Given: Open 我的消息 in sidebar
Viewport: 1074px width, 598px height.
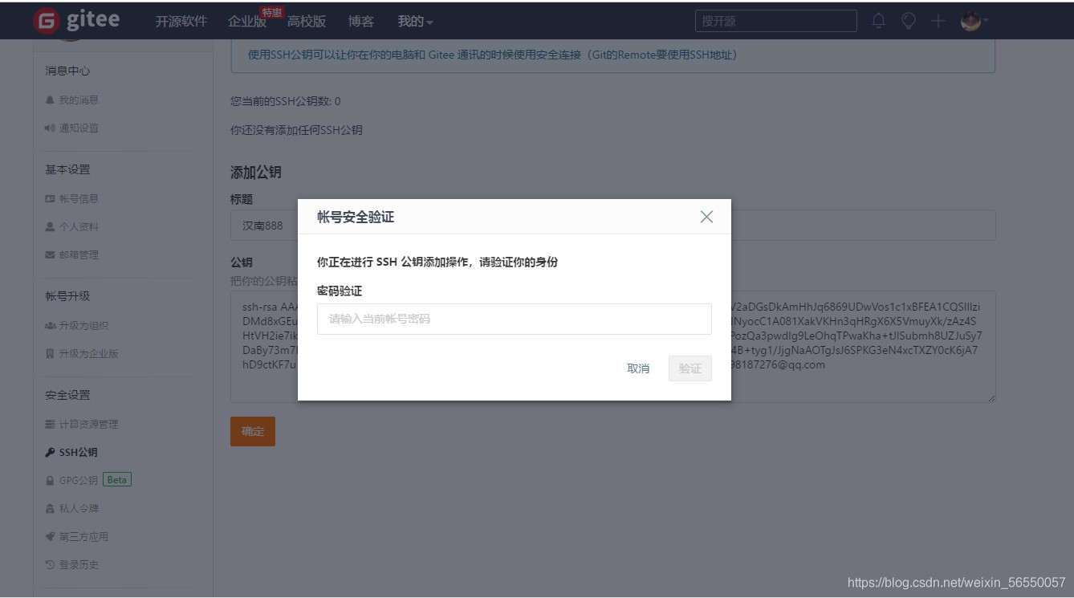Looking at the screenshot, I should 79,100.
